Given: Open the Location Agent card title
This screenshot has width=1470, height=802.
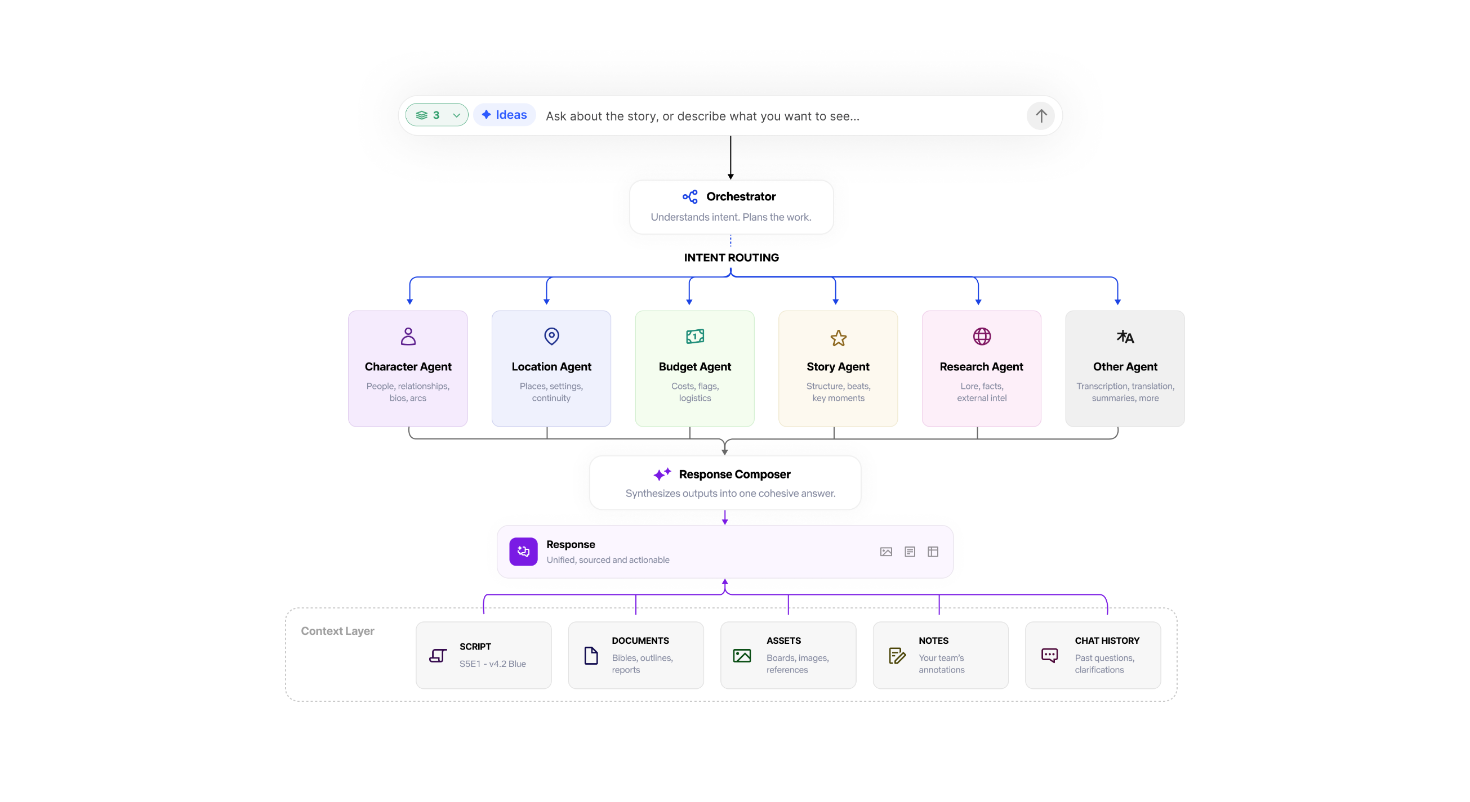Looking at the screenshot, I should tap(551, 367).
